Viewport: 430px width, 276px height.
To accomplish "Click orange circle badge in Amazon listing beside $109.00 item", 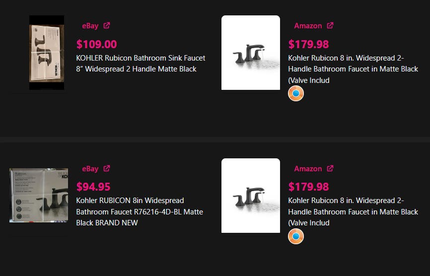I will pos(296,93).
